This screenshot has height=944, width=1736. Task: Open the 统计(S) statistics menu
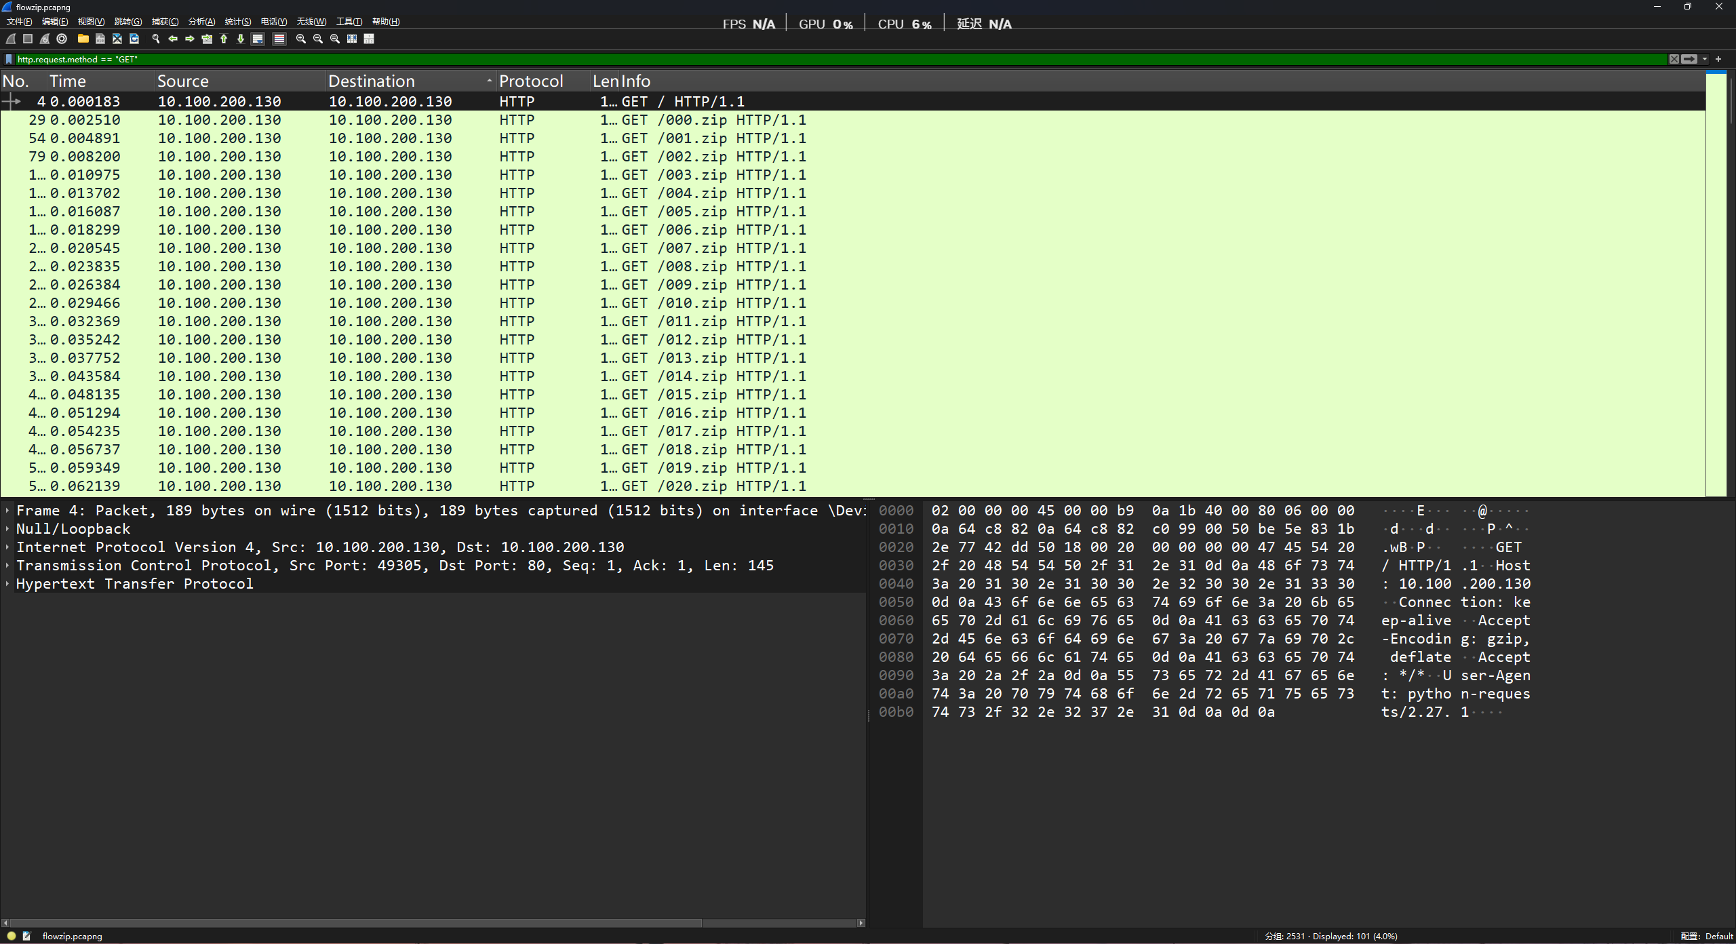237,22
